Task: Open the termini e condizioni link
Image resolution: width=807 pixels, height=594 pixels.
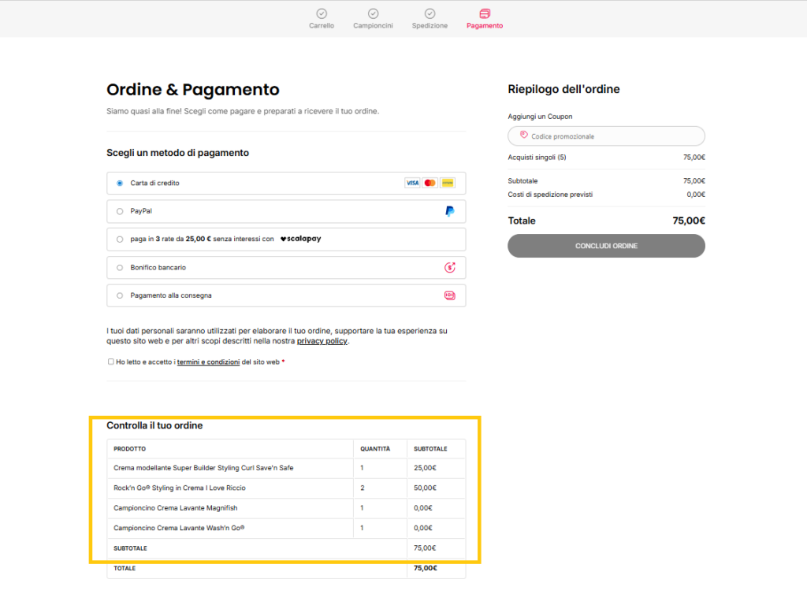Action: click(208, 362)
